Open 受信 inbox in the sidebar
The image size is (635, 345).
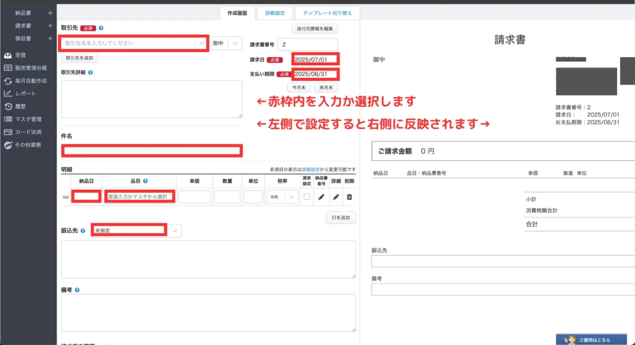(x=20, y=55)
